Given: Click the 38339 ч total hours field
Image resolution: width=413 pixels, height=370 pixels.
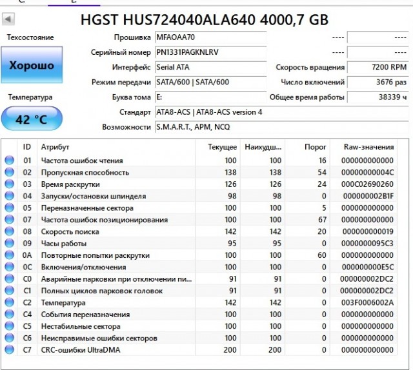Looking at the screenshot, I should (x=378, y=97).
